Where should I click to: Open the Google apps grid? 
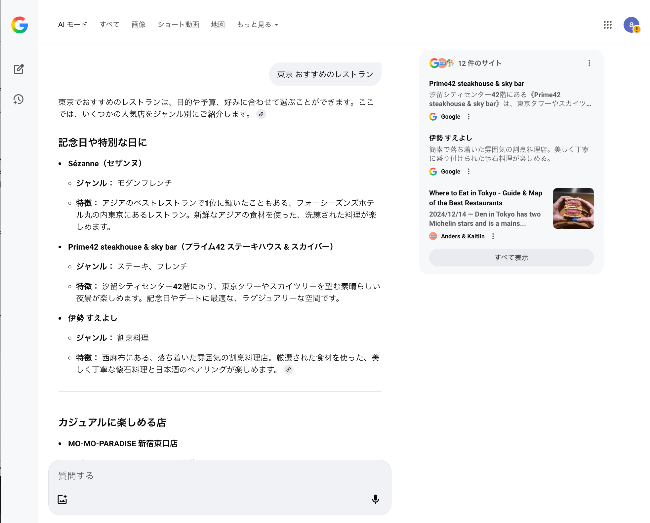pos(607,25)
